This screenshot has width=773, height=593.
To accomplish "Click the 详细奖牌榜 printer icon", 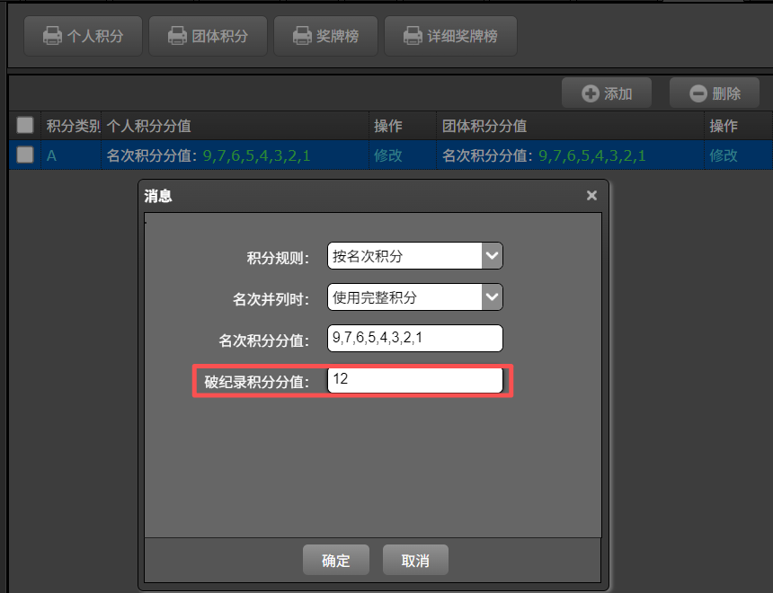I will pyautogui.click(x=413, y=37).
